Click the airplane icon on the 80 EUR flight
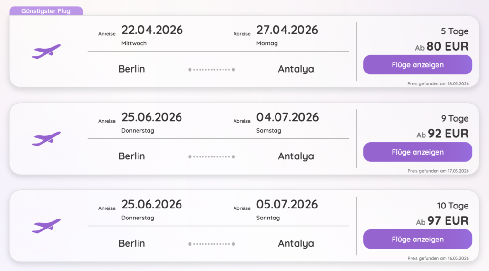Viewport: 489px width, 271px height. 46,51
